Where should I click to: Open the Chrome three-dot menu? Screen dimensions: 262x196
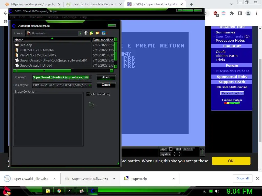[256, 13]
